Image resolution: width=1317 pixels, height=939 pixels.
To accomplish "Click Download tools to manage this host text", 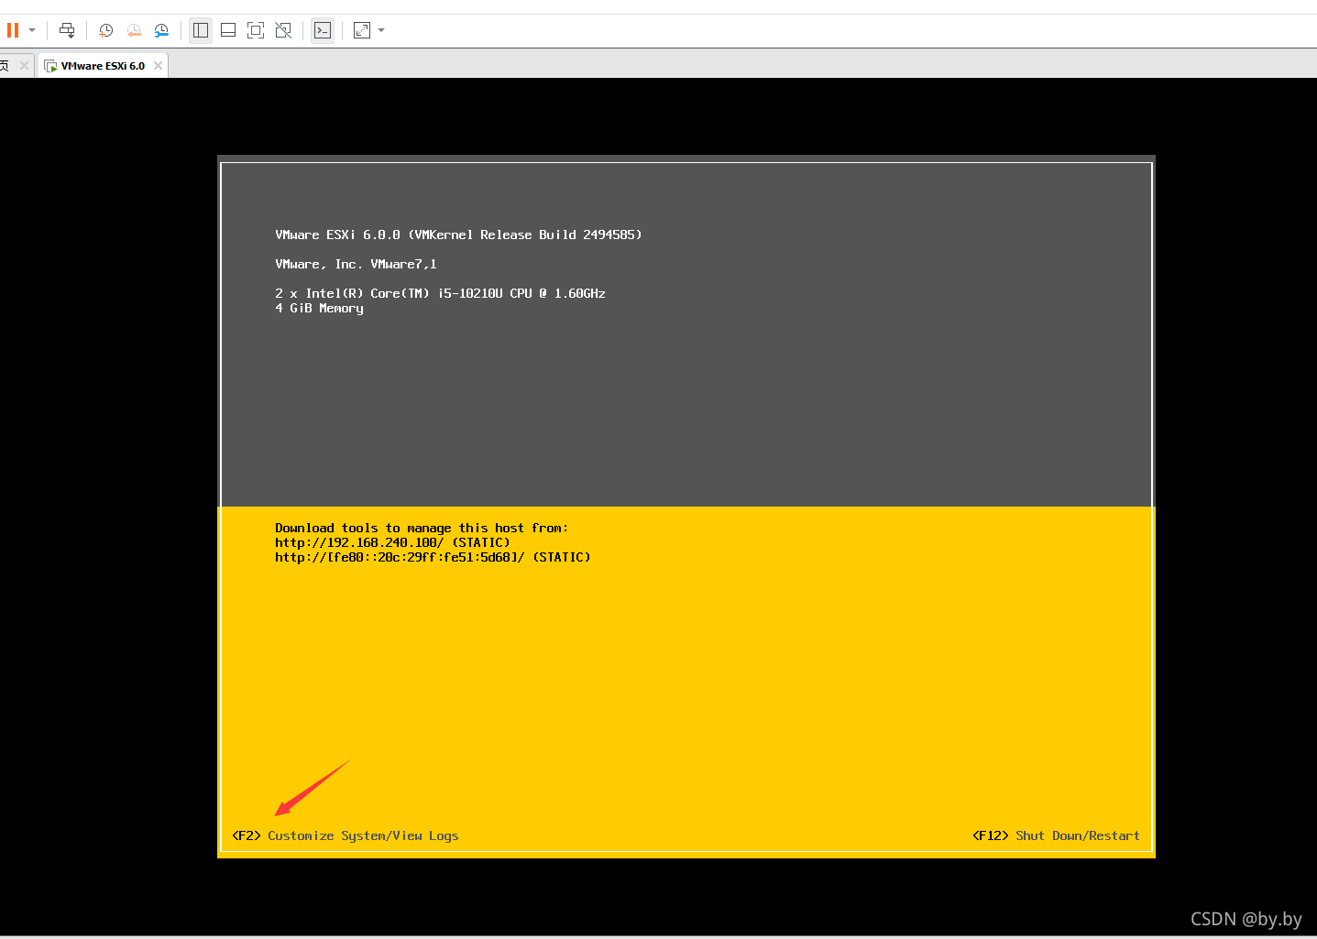I will [x=422, y=528].
